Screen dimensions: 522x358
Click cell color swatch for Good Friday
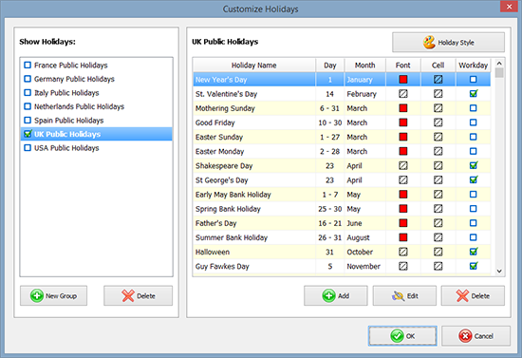(x=438, y=122)
